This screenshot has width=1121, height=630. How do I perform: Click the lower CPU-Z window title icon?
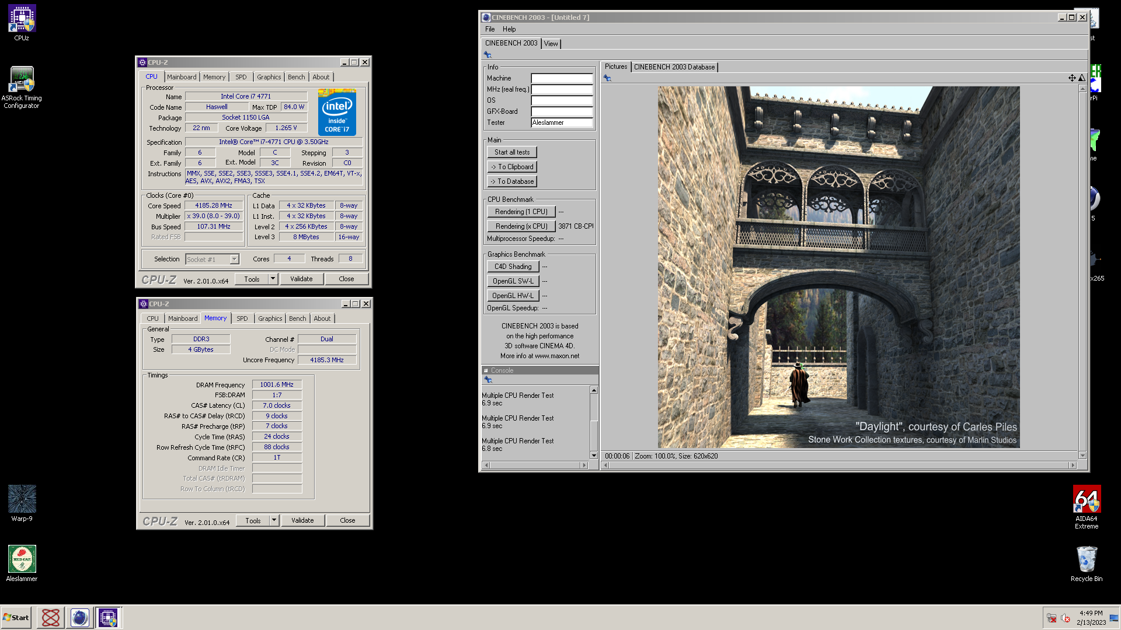144,304
